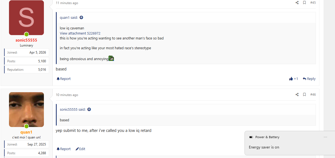Bookmark post #45

coord(304,3)
